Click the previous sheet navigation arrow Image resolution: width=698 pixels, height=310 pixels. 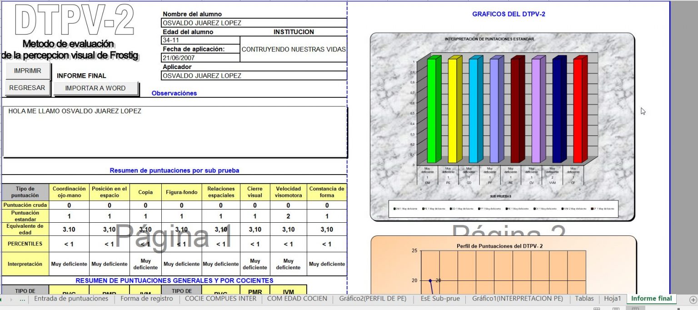pyautogui.click(x=1, y=300)
